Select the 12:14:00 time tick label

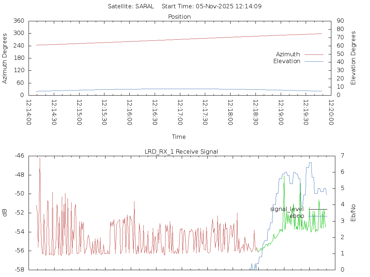click(29, 113)
